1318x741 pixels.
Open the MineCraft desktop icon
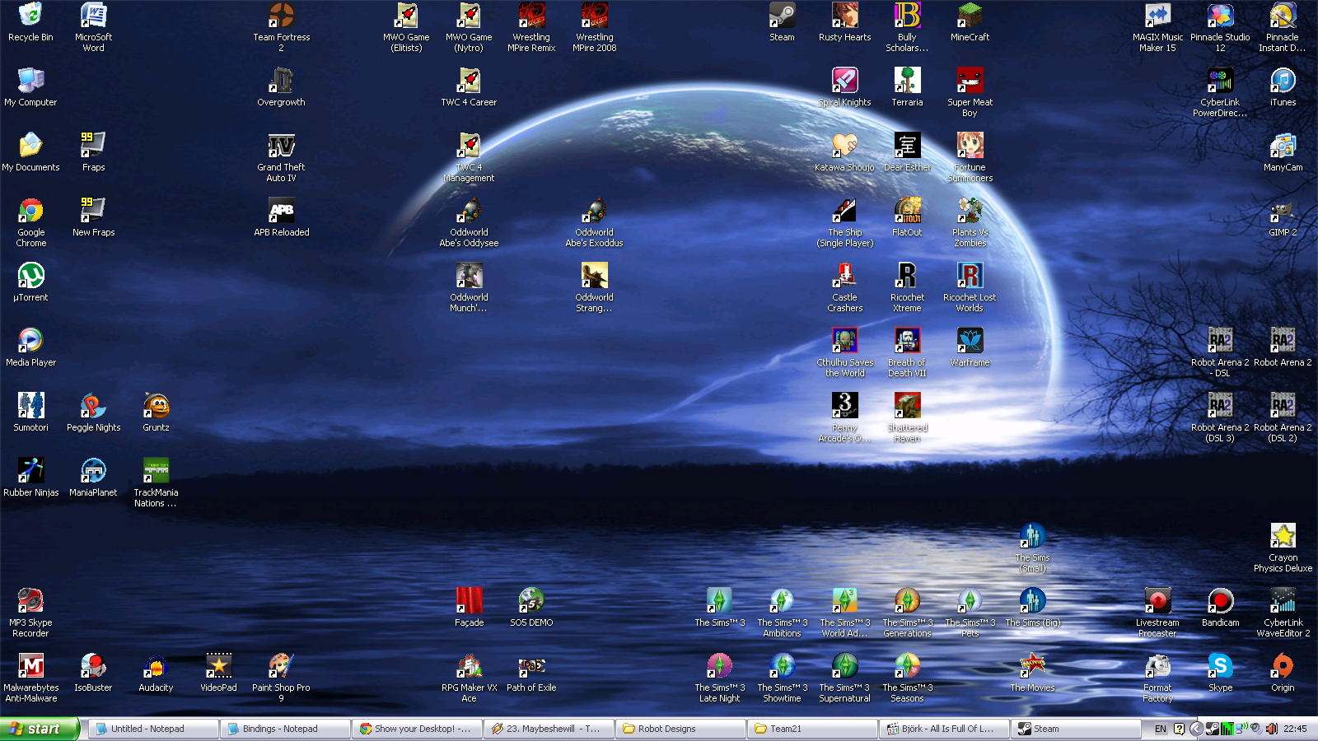[970, 16]
